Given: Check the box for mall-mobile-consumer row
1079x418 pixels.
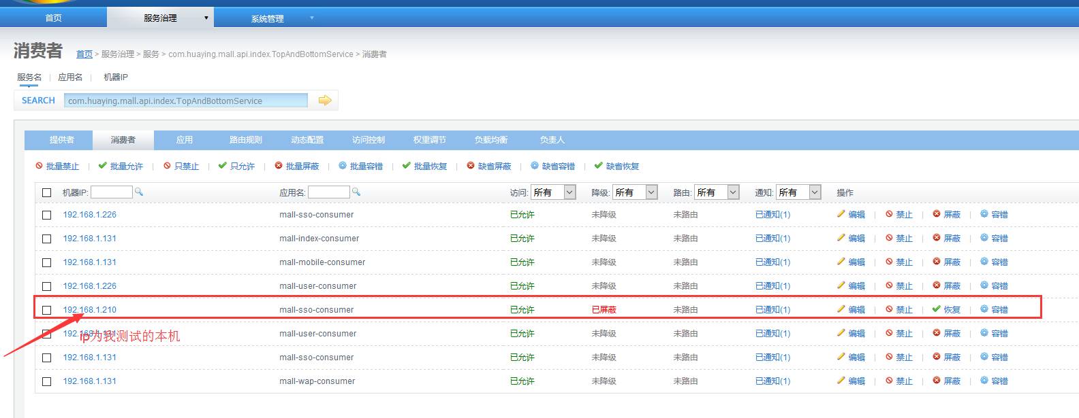Looking at the screenshot, I should click(x=47, y=262).
